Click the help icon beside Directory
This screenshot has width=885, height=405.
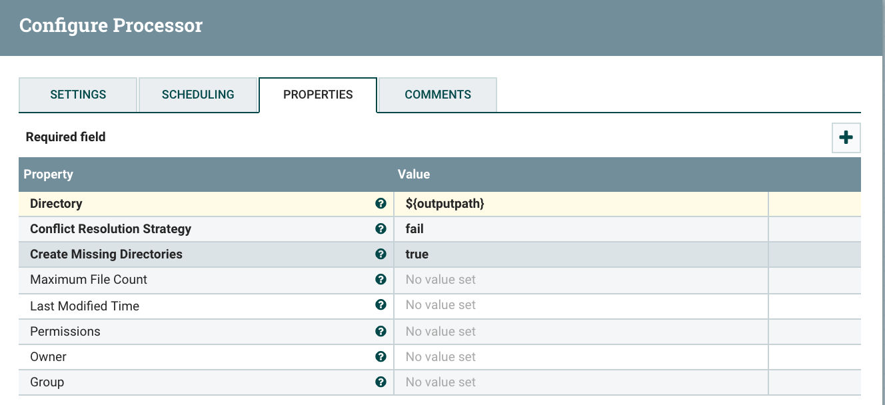(x=381, y=204)
